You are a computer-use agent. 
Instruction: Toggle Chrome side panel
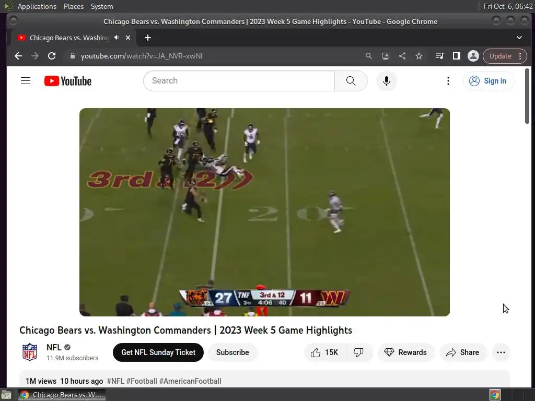[456, 56]
